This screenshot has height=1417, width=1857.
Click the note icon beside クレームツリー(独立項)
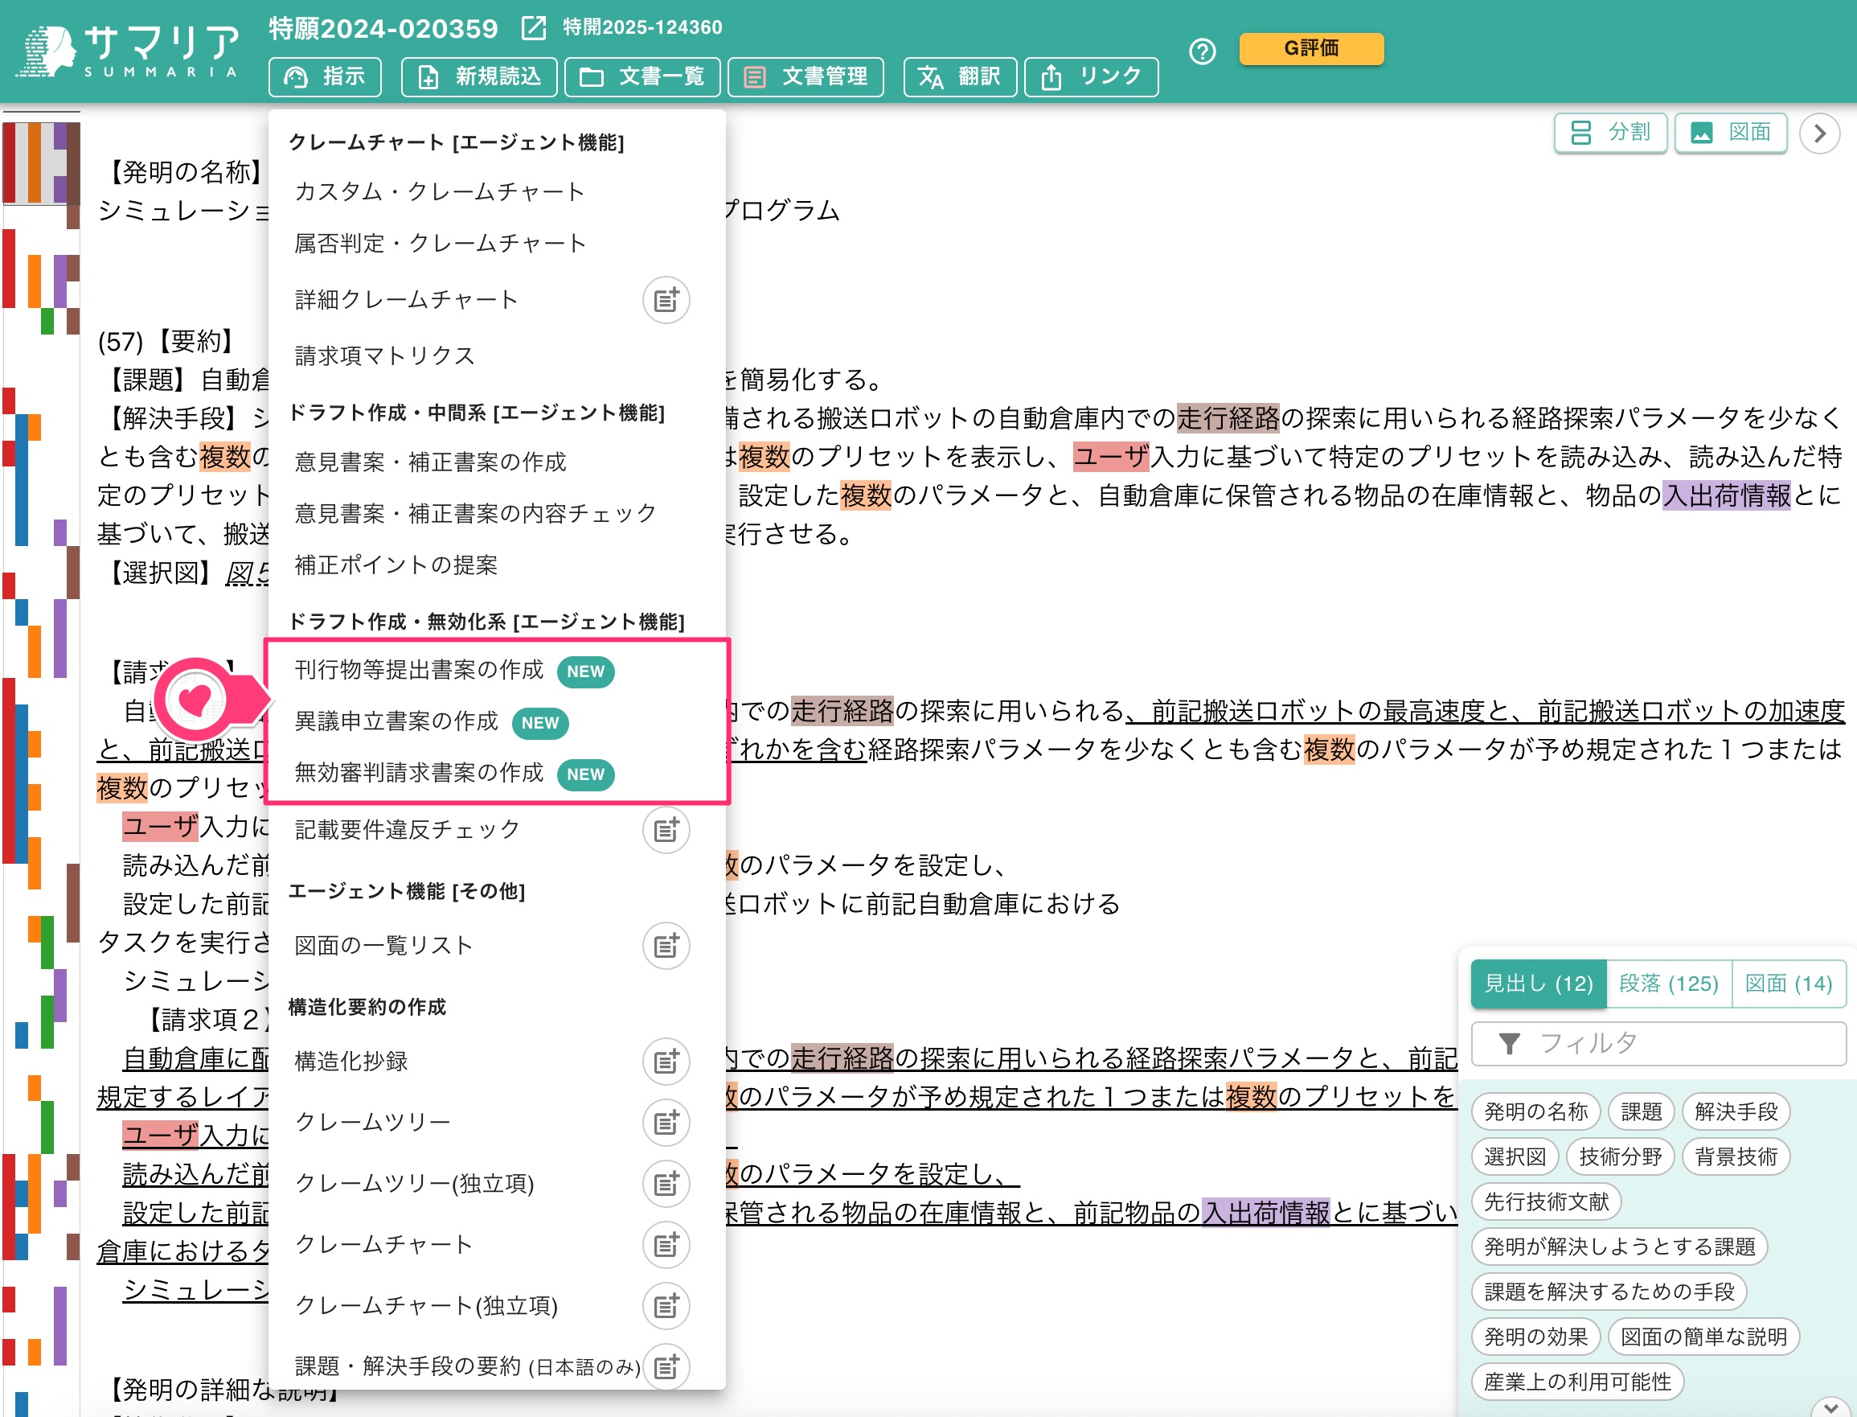click(666, 1183)
